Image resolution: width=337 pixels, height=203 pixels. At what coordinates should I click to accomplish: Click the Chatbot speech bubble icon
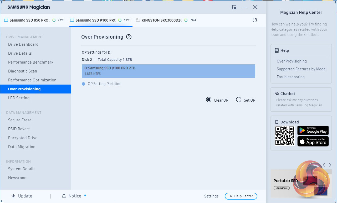[x=277, y=93]
